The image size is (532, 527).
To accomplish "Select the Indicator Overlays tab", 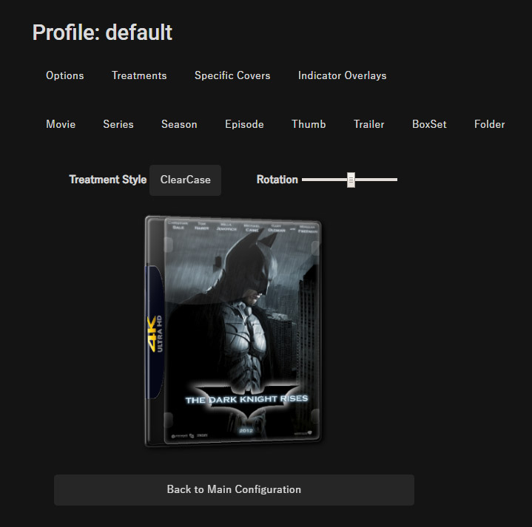I will point(342,75).
